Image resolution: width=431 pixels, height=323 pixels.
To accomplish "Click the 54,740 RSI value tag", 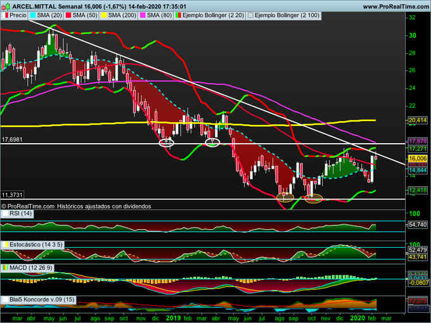I will [x=417, y=225].
